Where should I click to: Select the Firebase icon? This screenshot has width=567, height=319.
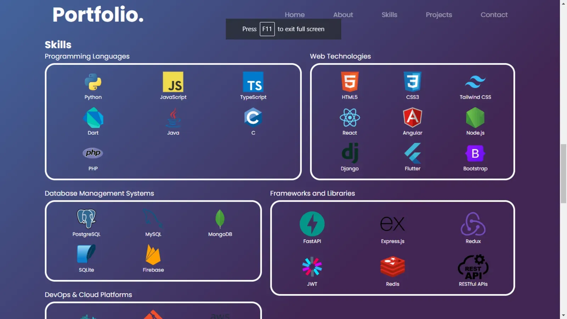153,254
